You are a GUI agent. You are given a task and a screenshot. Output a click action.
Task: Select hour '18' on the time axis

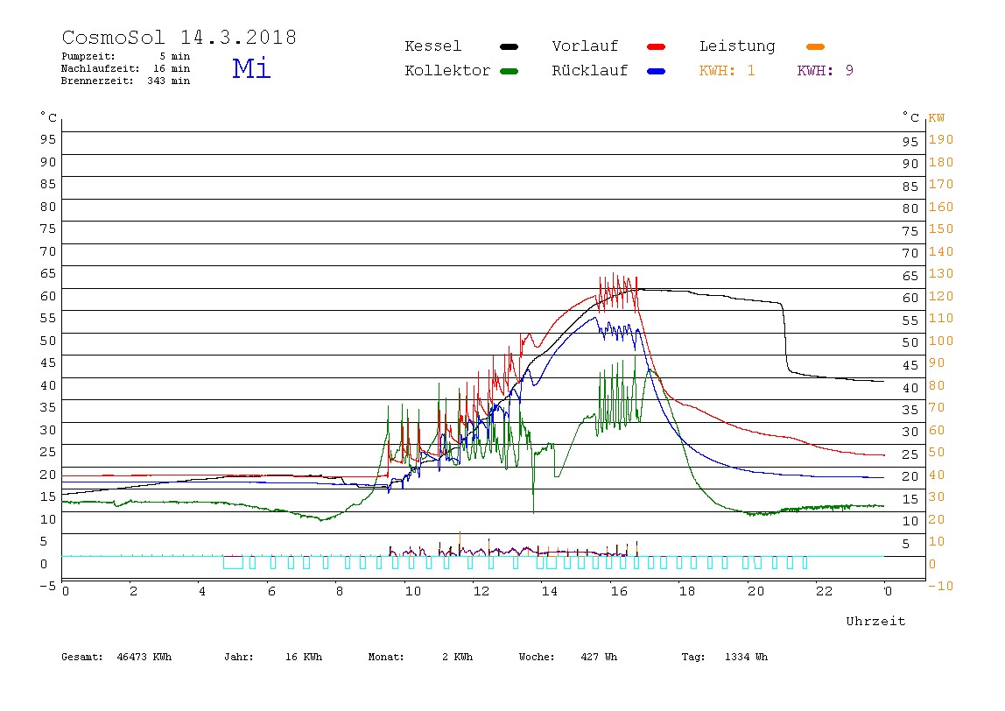pos(687,591)
